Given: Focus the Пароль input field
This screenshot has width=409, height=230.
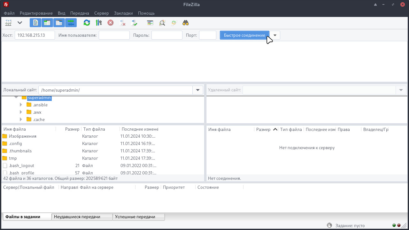Looking at the screenshot, I should point(167,35).
